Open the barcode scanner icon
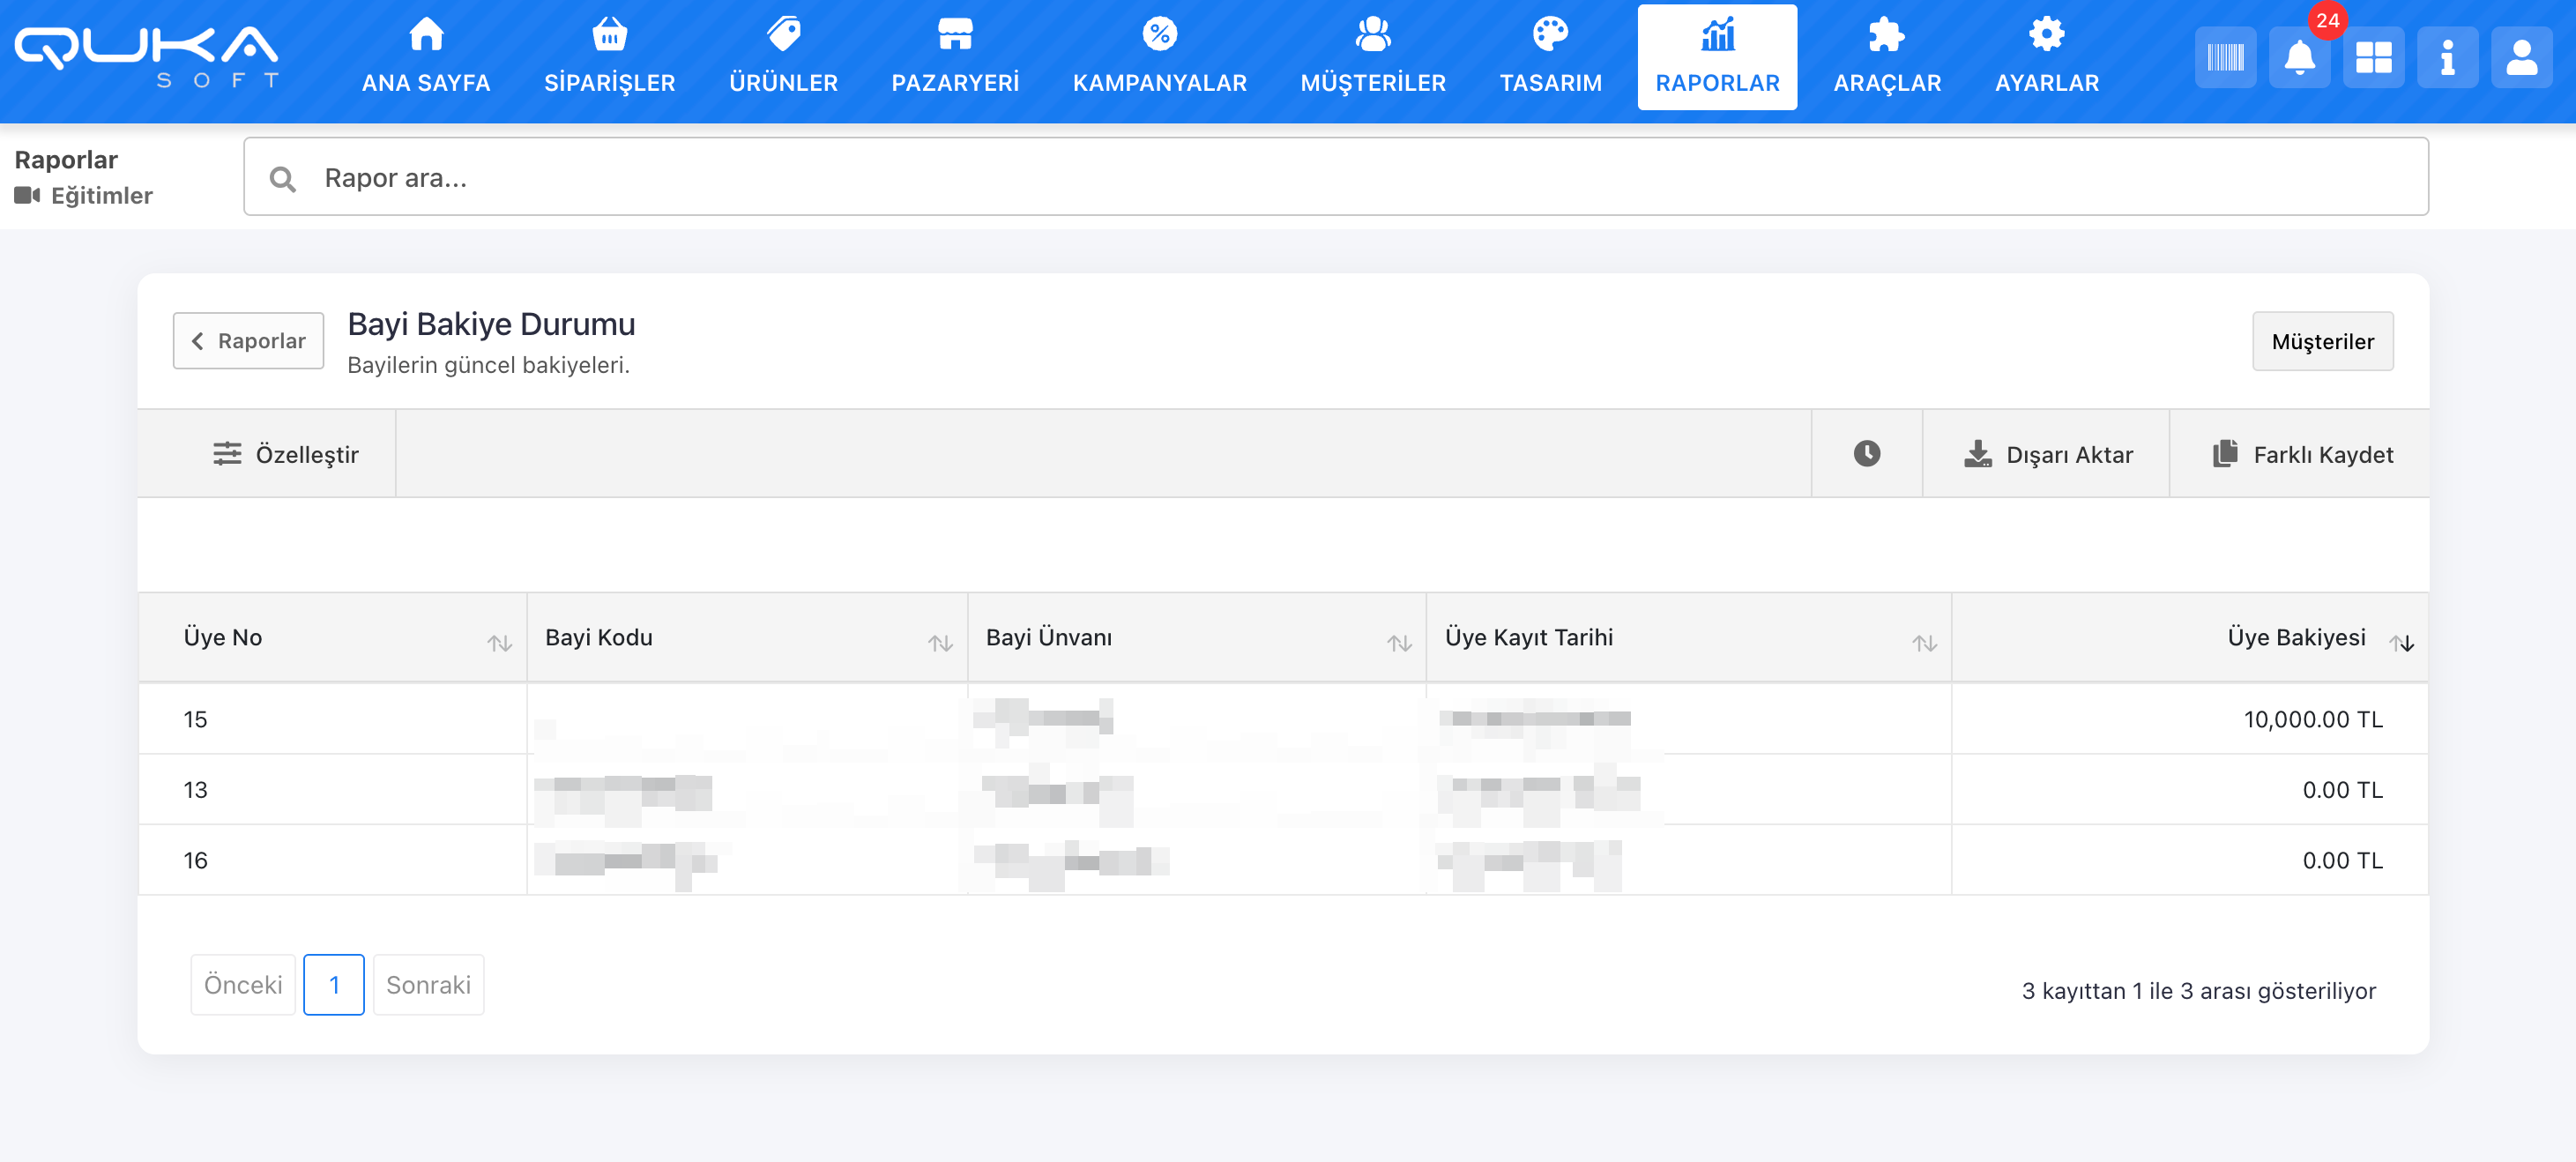2576x1162 pixels. tap(2225, 58)
